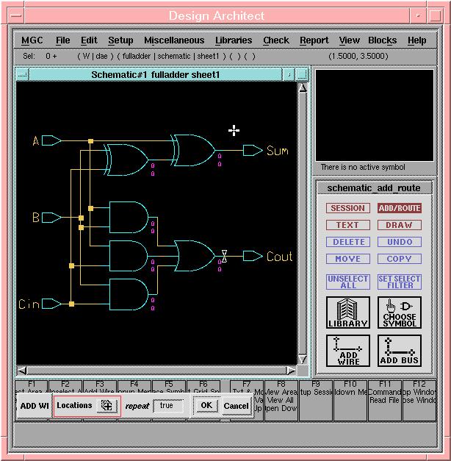Open the Library palette icon
451x461 pixels.
347,312
